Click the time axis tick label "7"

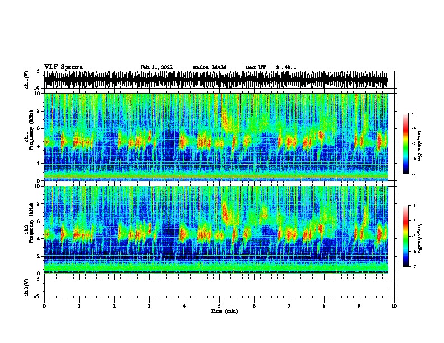pyautogui.click(x=289, y=306)
